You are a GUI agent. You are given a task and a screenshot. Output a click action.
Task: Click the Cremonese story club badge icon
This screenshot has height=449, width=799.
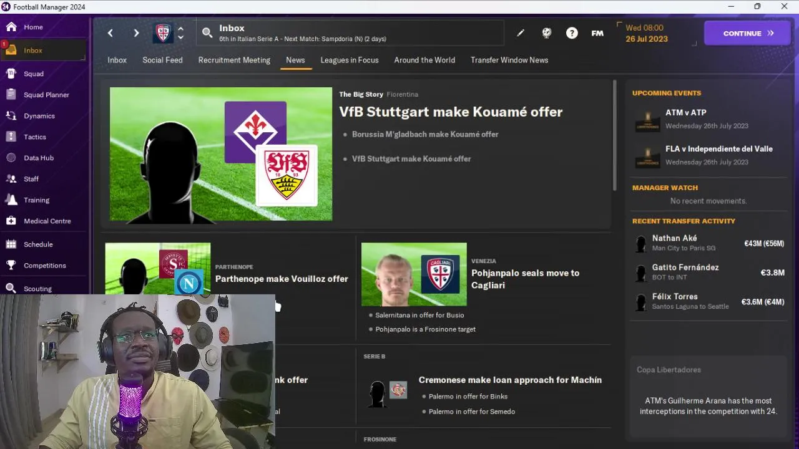click(x=398, y=390)
